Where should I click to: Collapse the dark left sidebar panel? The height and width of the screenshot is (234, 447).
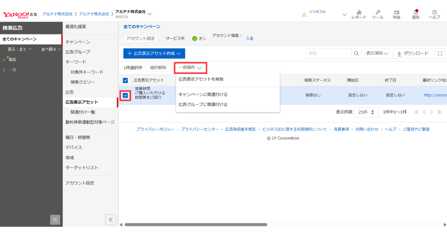(x=55, y=220)
